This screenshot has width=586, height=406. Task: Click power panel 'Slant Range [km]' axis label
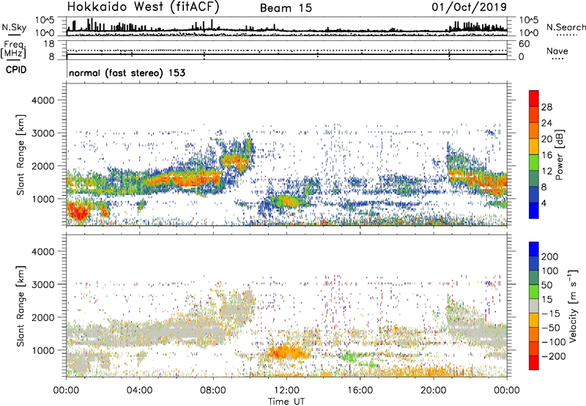[21, 155]
